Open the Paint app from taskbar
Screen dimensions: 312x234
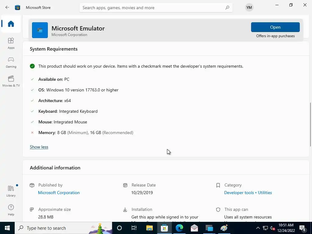(224, 228)
